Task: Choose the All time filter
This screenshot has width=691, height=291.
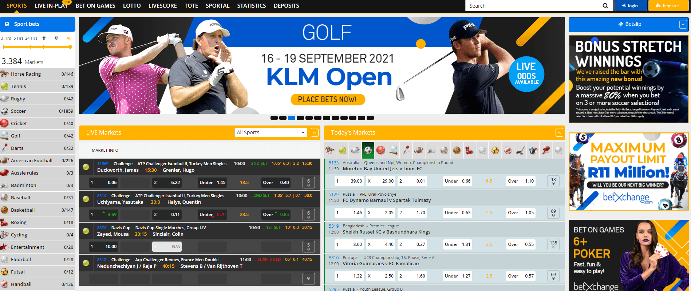Action: [x=69, y=38]
